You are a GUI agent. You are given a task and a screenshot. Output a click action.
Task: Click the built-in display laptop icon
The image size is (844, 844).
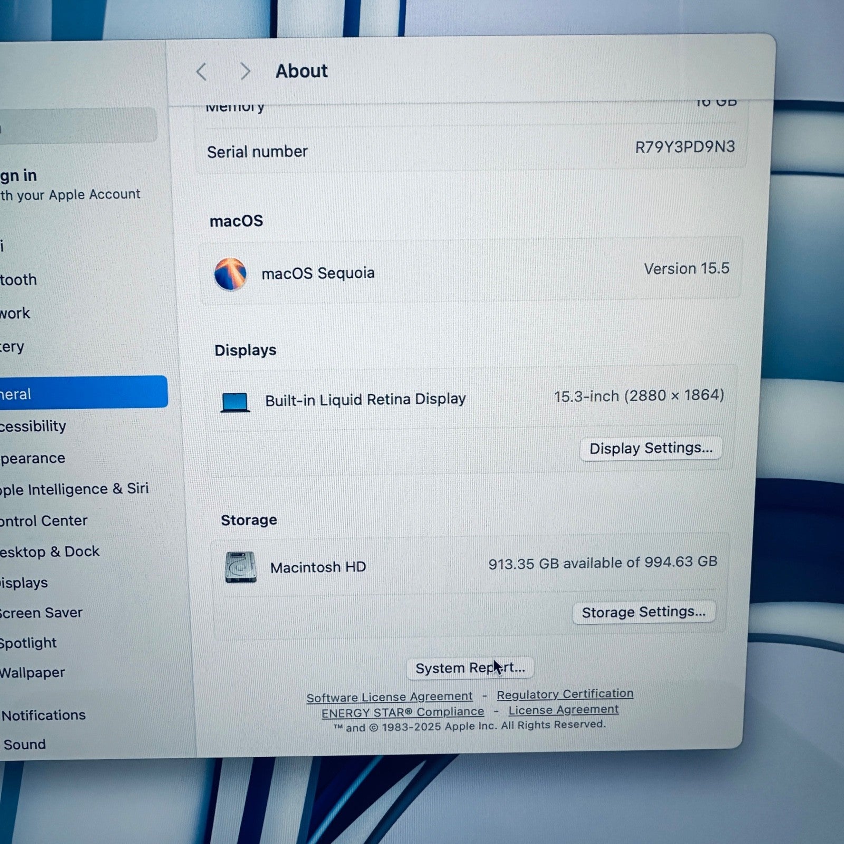point(235,402)
